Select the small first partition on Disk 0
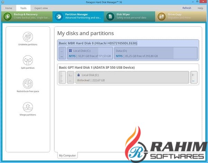 point(62,53)
